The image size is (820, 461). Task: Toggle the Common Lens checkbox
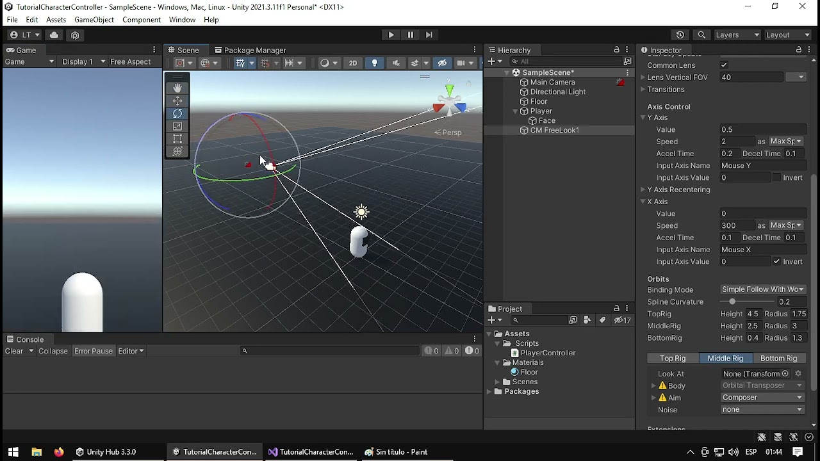coord(724,65)
